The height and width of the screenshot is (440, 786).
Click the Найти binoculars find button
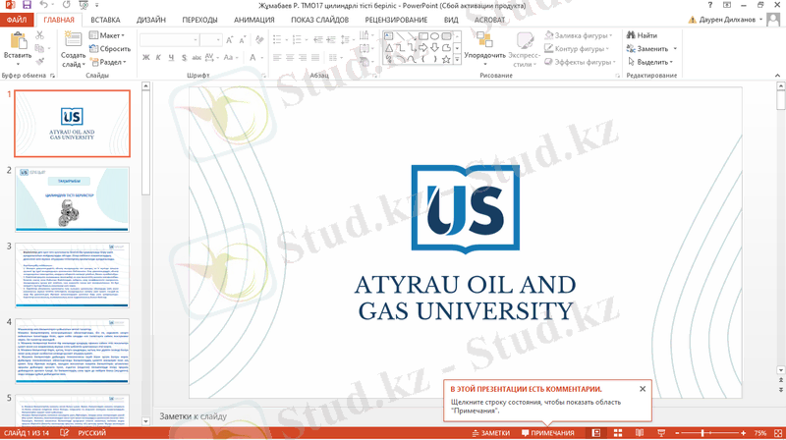642,35
